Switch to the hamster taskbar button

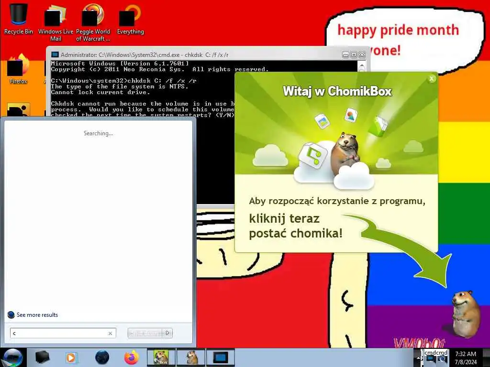point(190,357)
